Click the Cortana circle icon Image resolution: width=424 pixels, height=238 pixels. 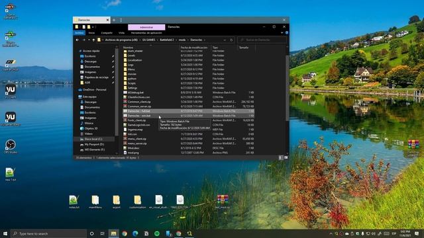[x=91, y=233]
